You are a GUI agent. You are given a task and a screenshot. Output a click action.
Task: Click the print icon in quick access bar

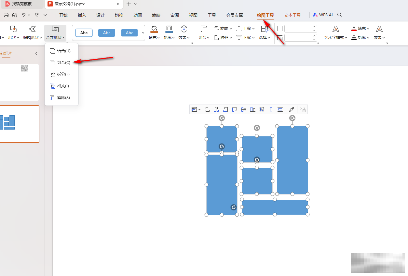pyautogui.click(x=6, y=15)
